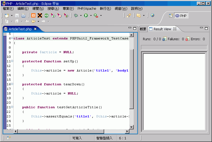The width and height of the screenshot is (212, 142).
Task: Click the green Run button icon
Action: [x=86, y=15]
